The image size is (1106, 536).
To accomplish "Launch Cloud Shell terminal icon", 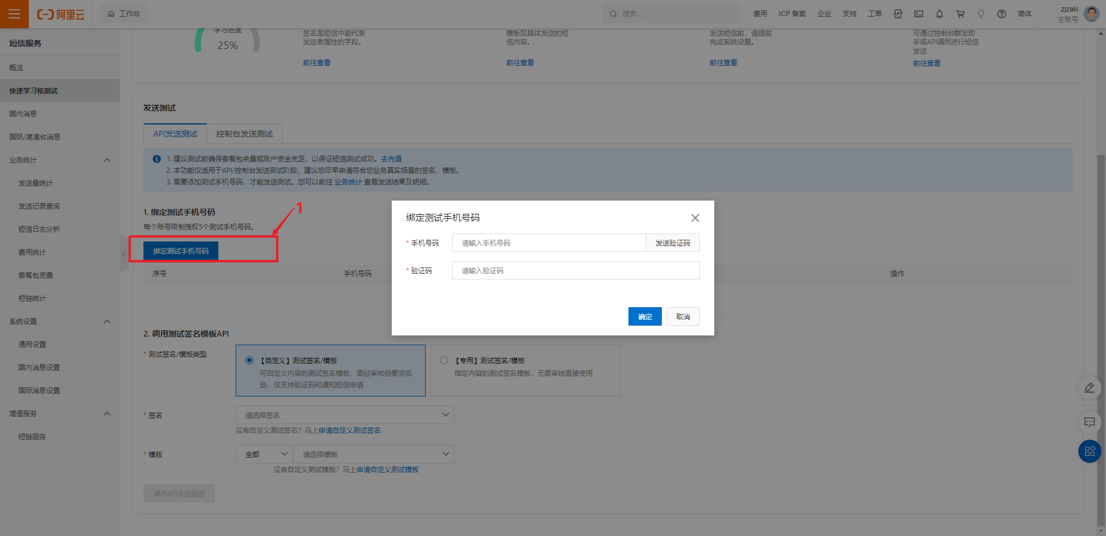I will pos(919,14).
